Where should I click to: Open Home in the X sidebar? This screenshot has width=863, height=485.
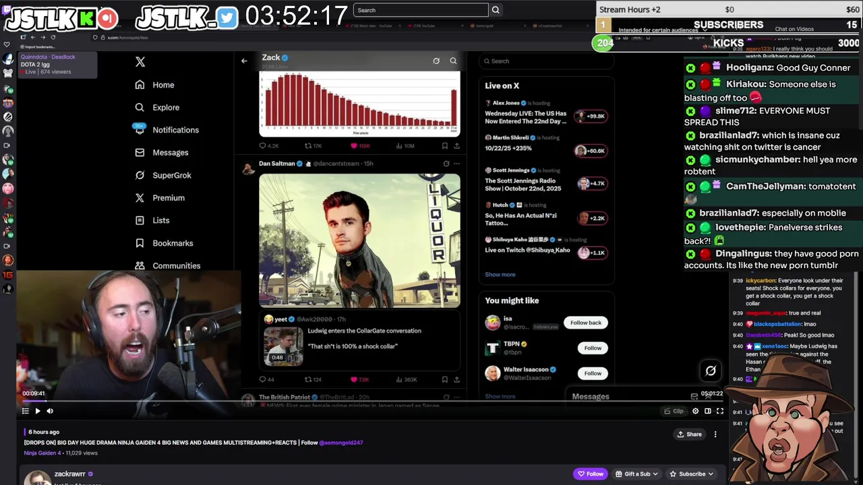click(x=155, y=85)
